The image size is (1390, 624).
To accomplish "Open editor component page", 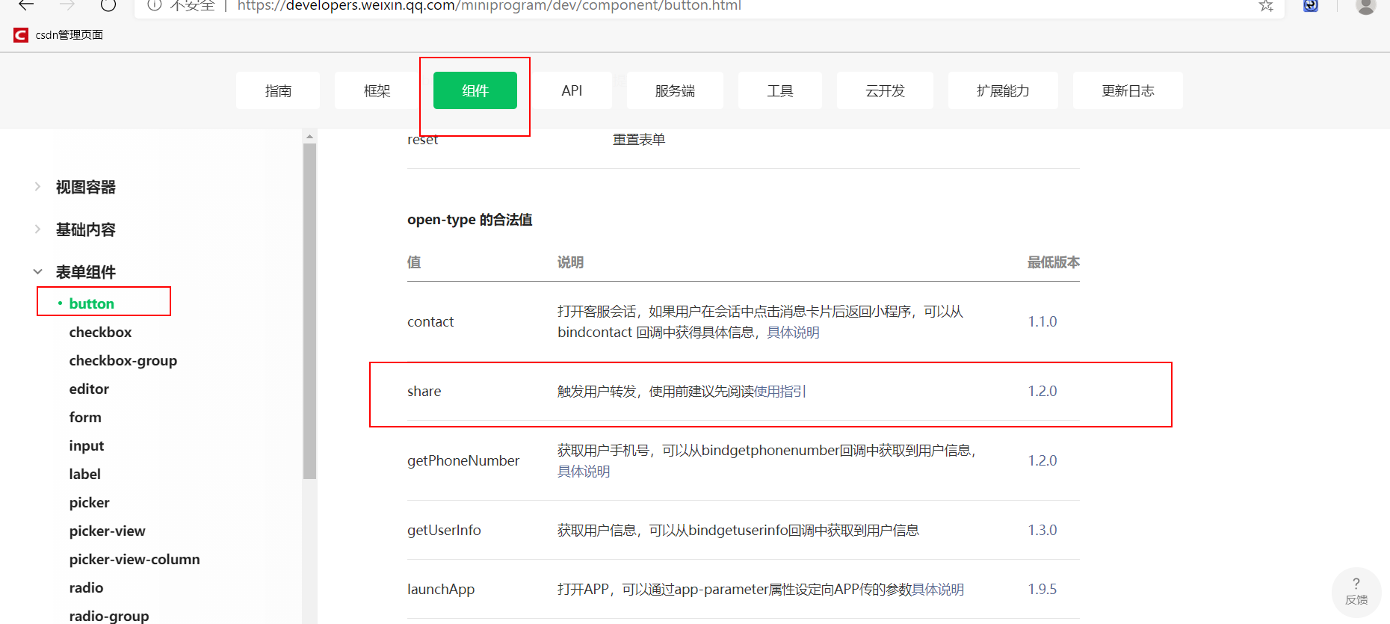I will click(x=89, y=389).
